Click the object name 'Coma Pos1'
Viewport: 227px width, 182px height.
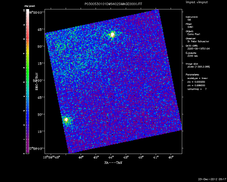194,34
